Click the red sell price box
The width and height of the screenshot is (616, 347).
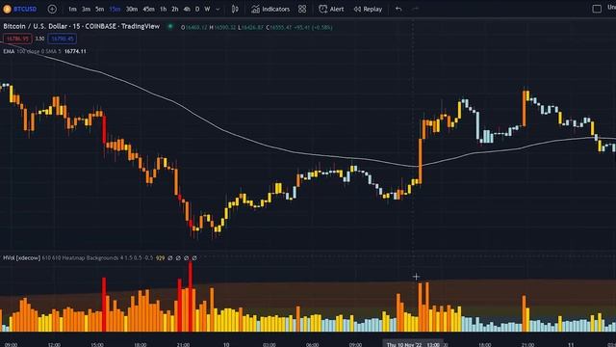(17, 39)
